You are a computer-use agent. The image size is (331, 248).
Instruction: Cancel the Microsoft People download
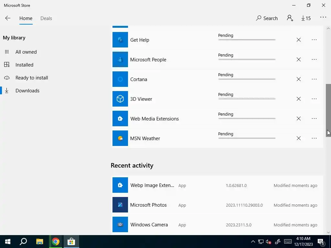coord(298,59)
